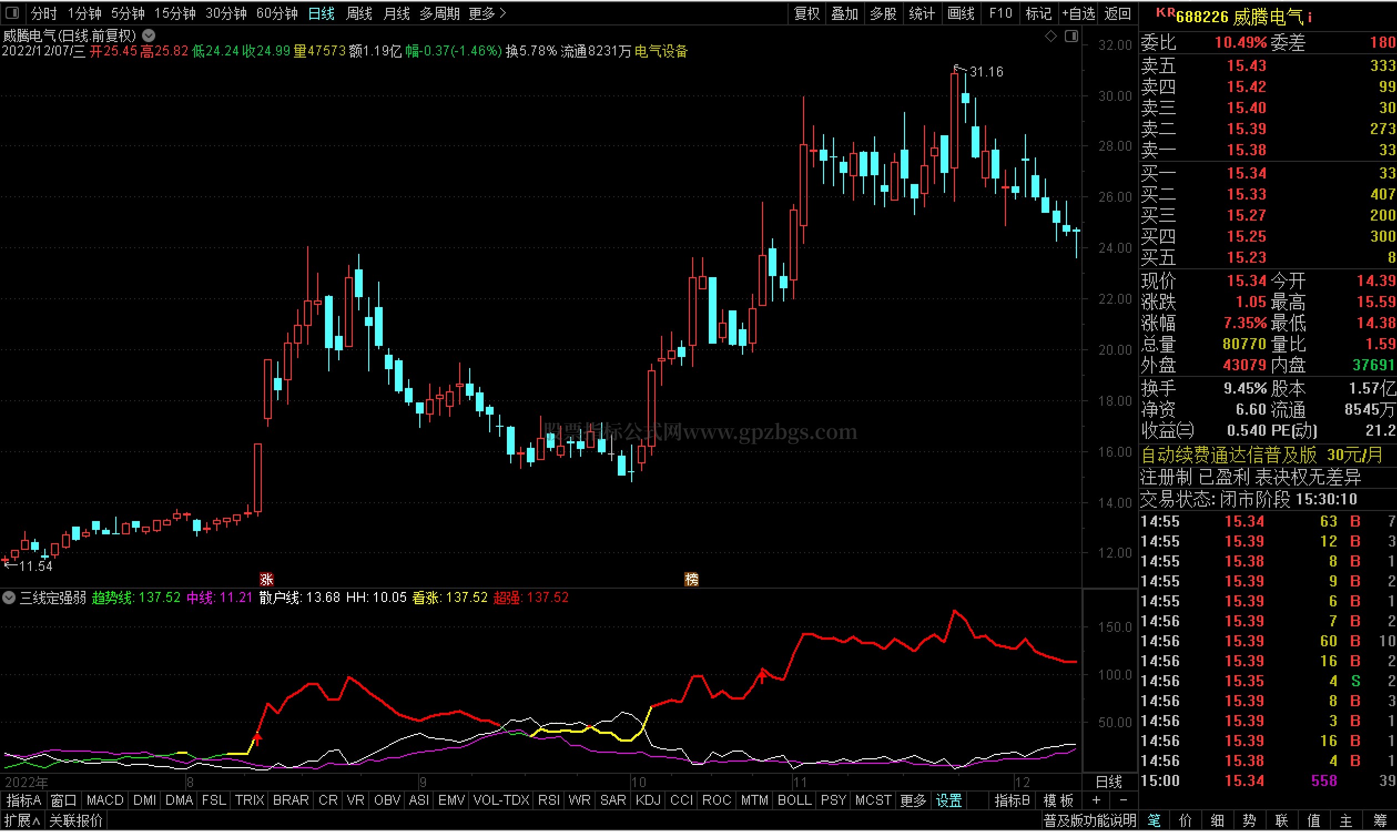Screen dimensions: 1397x832
Task: Select the 笔 tick tab
Action: [x=1154, y=821]
